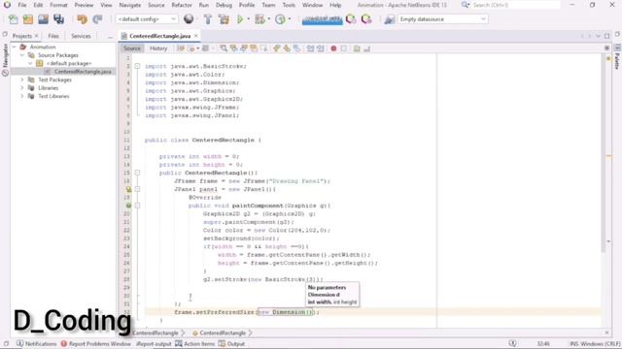Collapse the import block fold marker

click(x=137, y=66)
